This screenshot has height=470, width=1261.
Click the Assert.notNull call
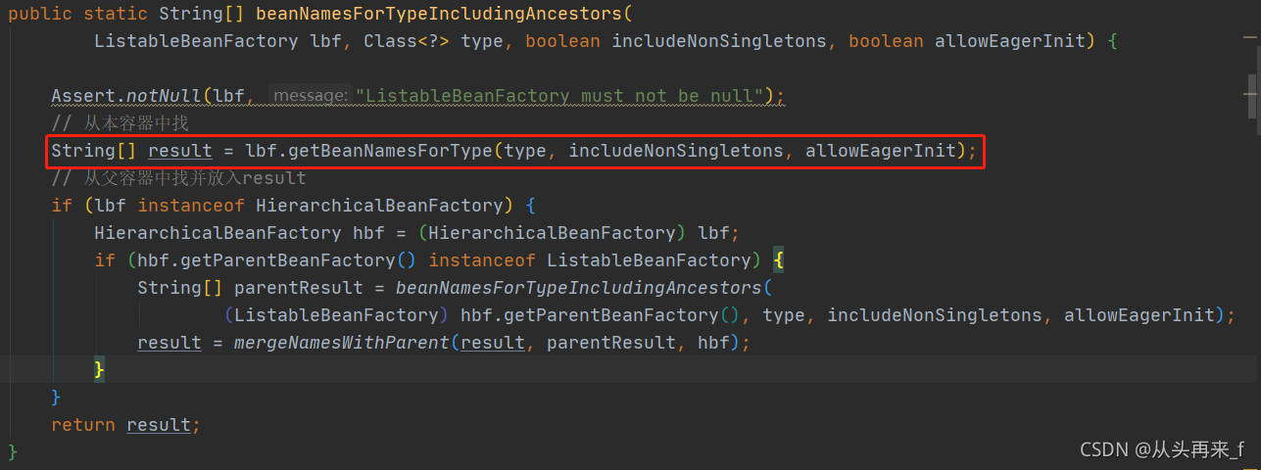point(127,96)
